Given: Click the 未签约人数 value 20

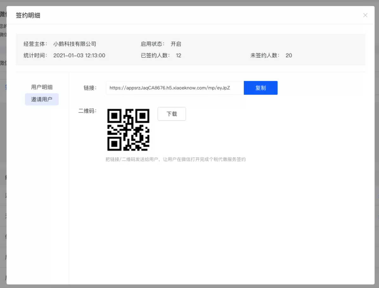Looking at the screenshot, I should (x=289, y=55).
